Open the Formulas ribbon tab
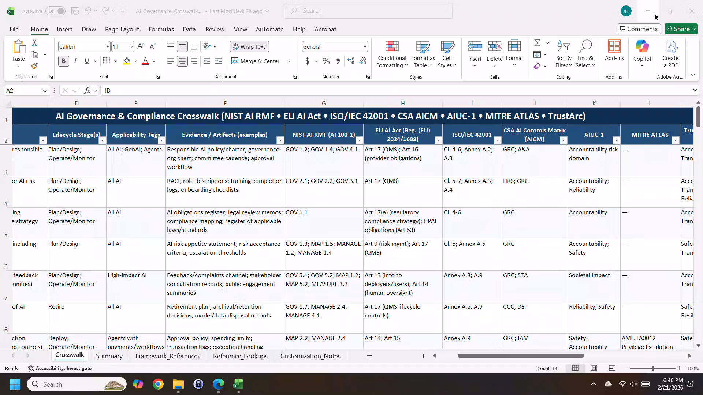The image size is (703, 395). click(161, 29)
